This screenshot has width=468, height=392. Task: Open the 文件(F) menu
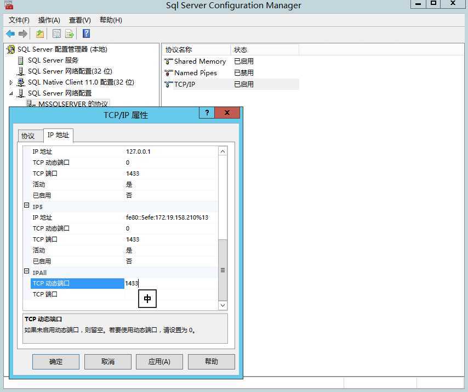[x=19, y=20]
